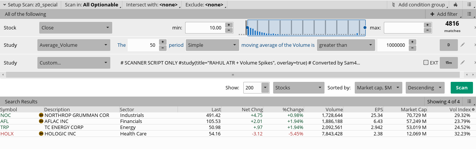Decrease the 50 period with minus stepper

[x=162, y=48]
